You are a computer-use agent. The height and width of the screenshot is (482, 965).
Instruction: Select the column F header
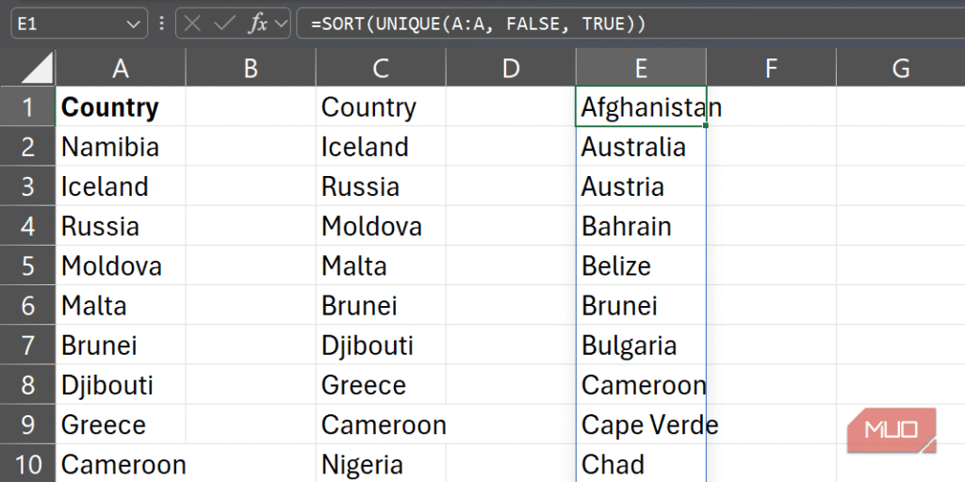[x=771, y=68]
